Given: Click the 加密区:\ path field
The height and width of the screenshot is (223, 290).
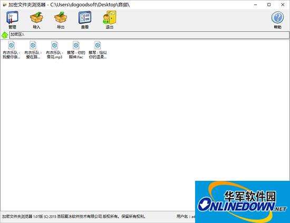Looking at the screenshot, I should tap(149, 35).
